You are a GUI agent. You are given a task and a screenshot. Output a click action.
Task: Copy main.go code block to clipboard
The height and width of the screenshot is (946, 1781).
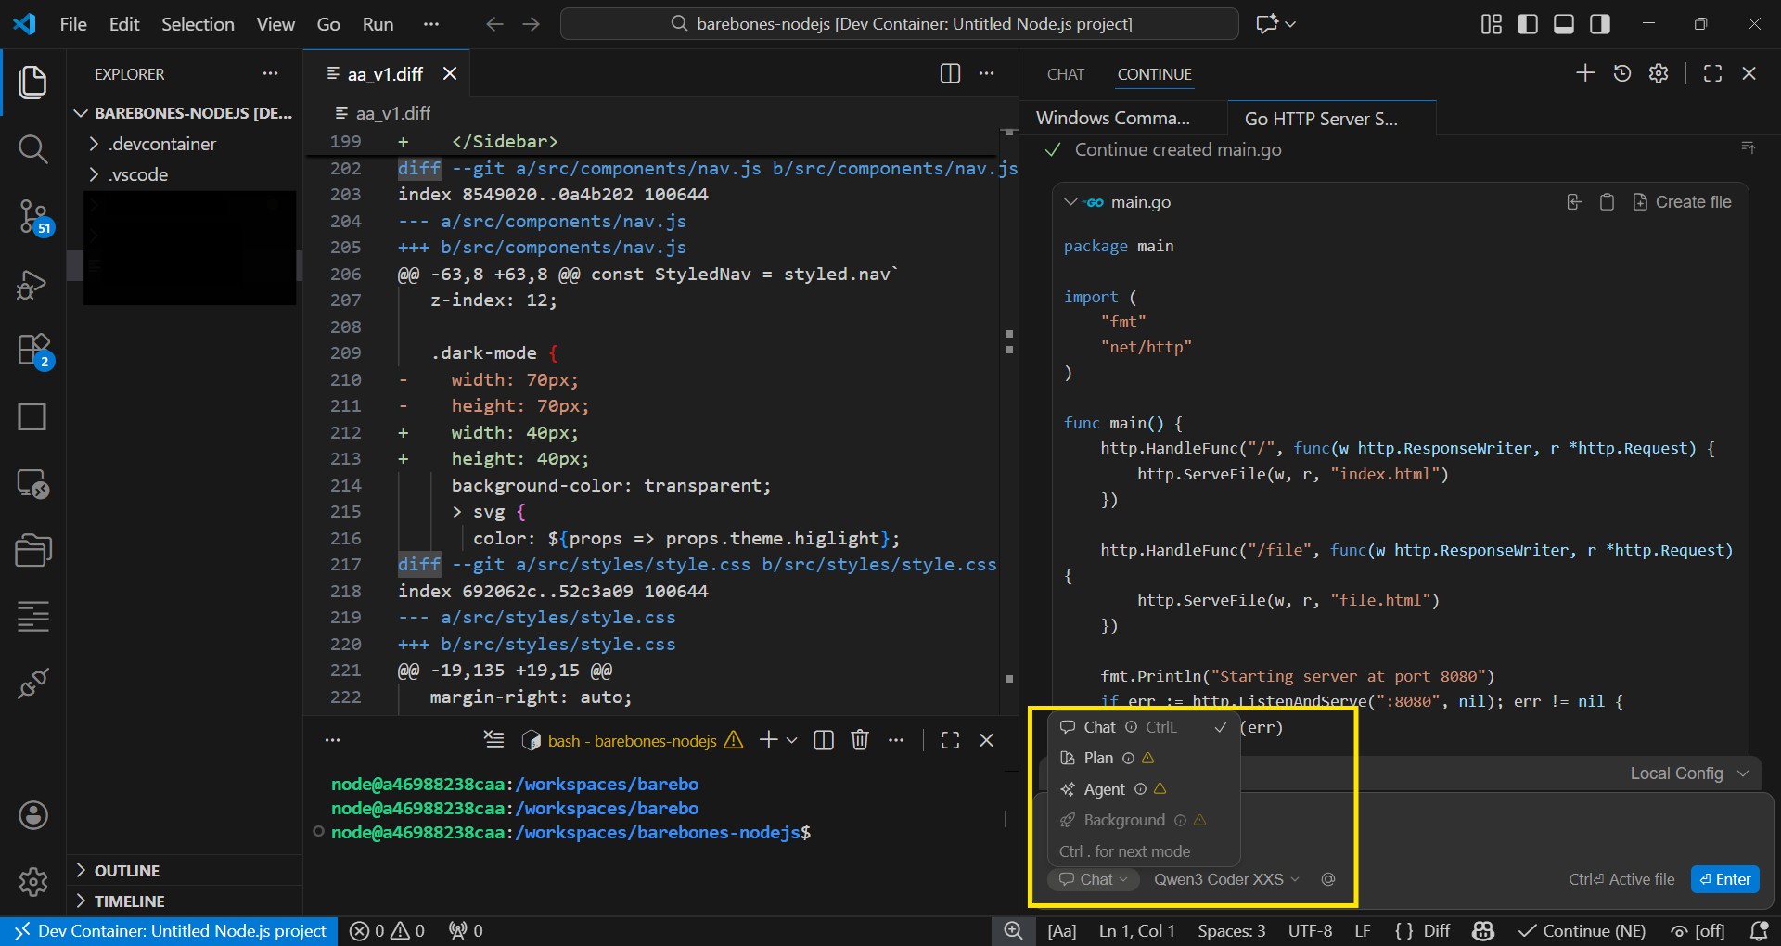click(1607, 202)
